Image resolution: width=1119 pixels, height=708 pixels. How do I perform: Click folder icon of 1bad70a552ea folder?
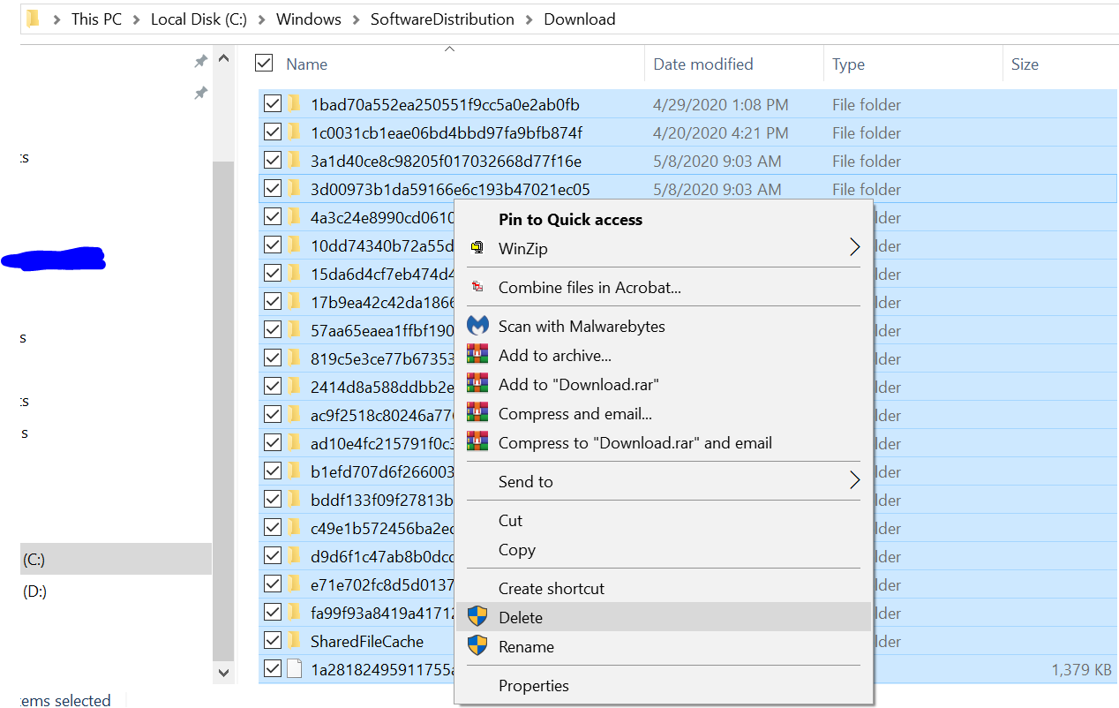pyautogui.click(x=295, y=104)
